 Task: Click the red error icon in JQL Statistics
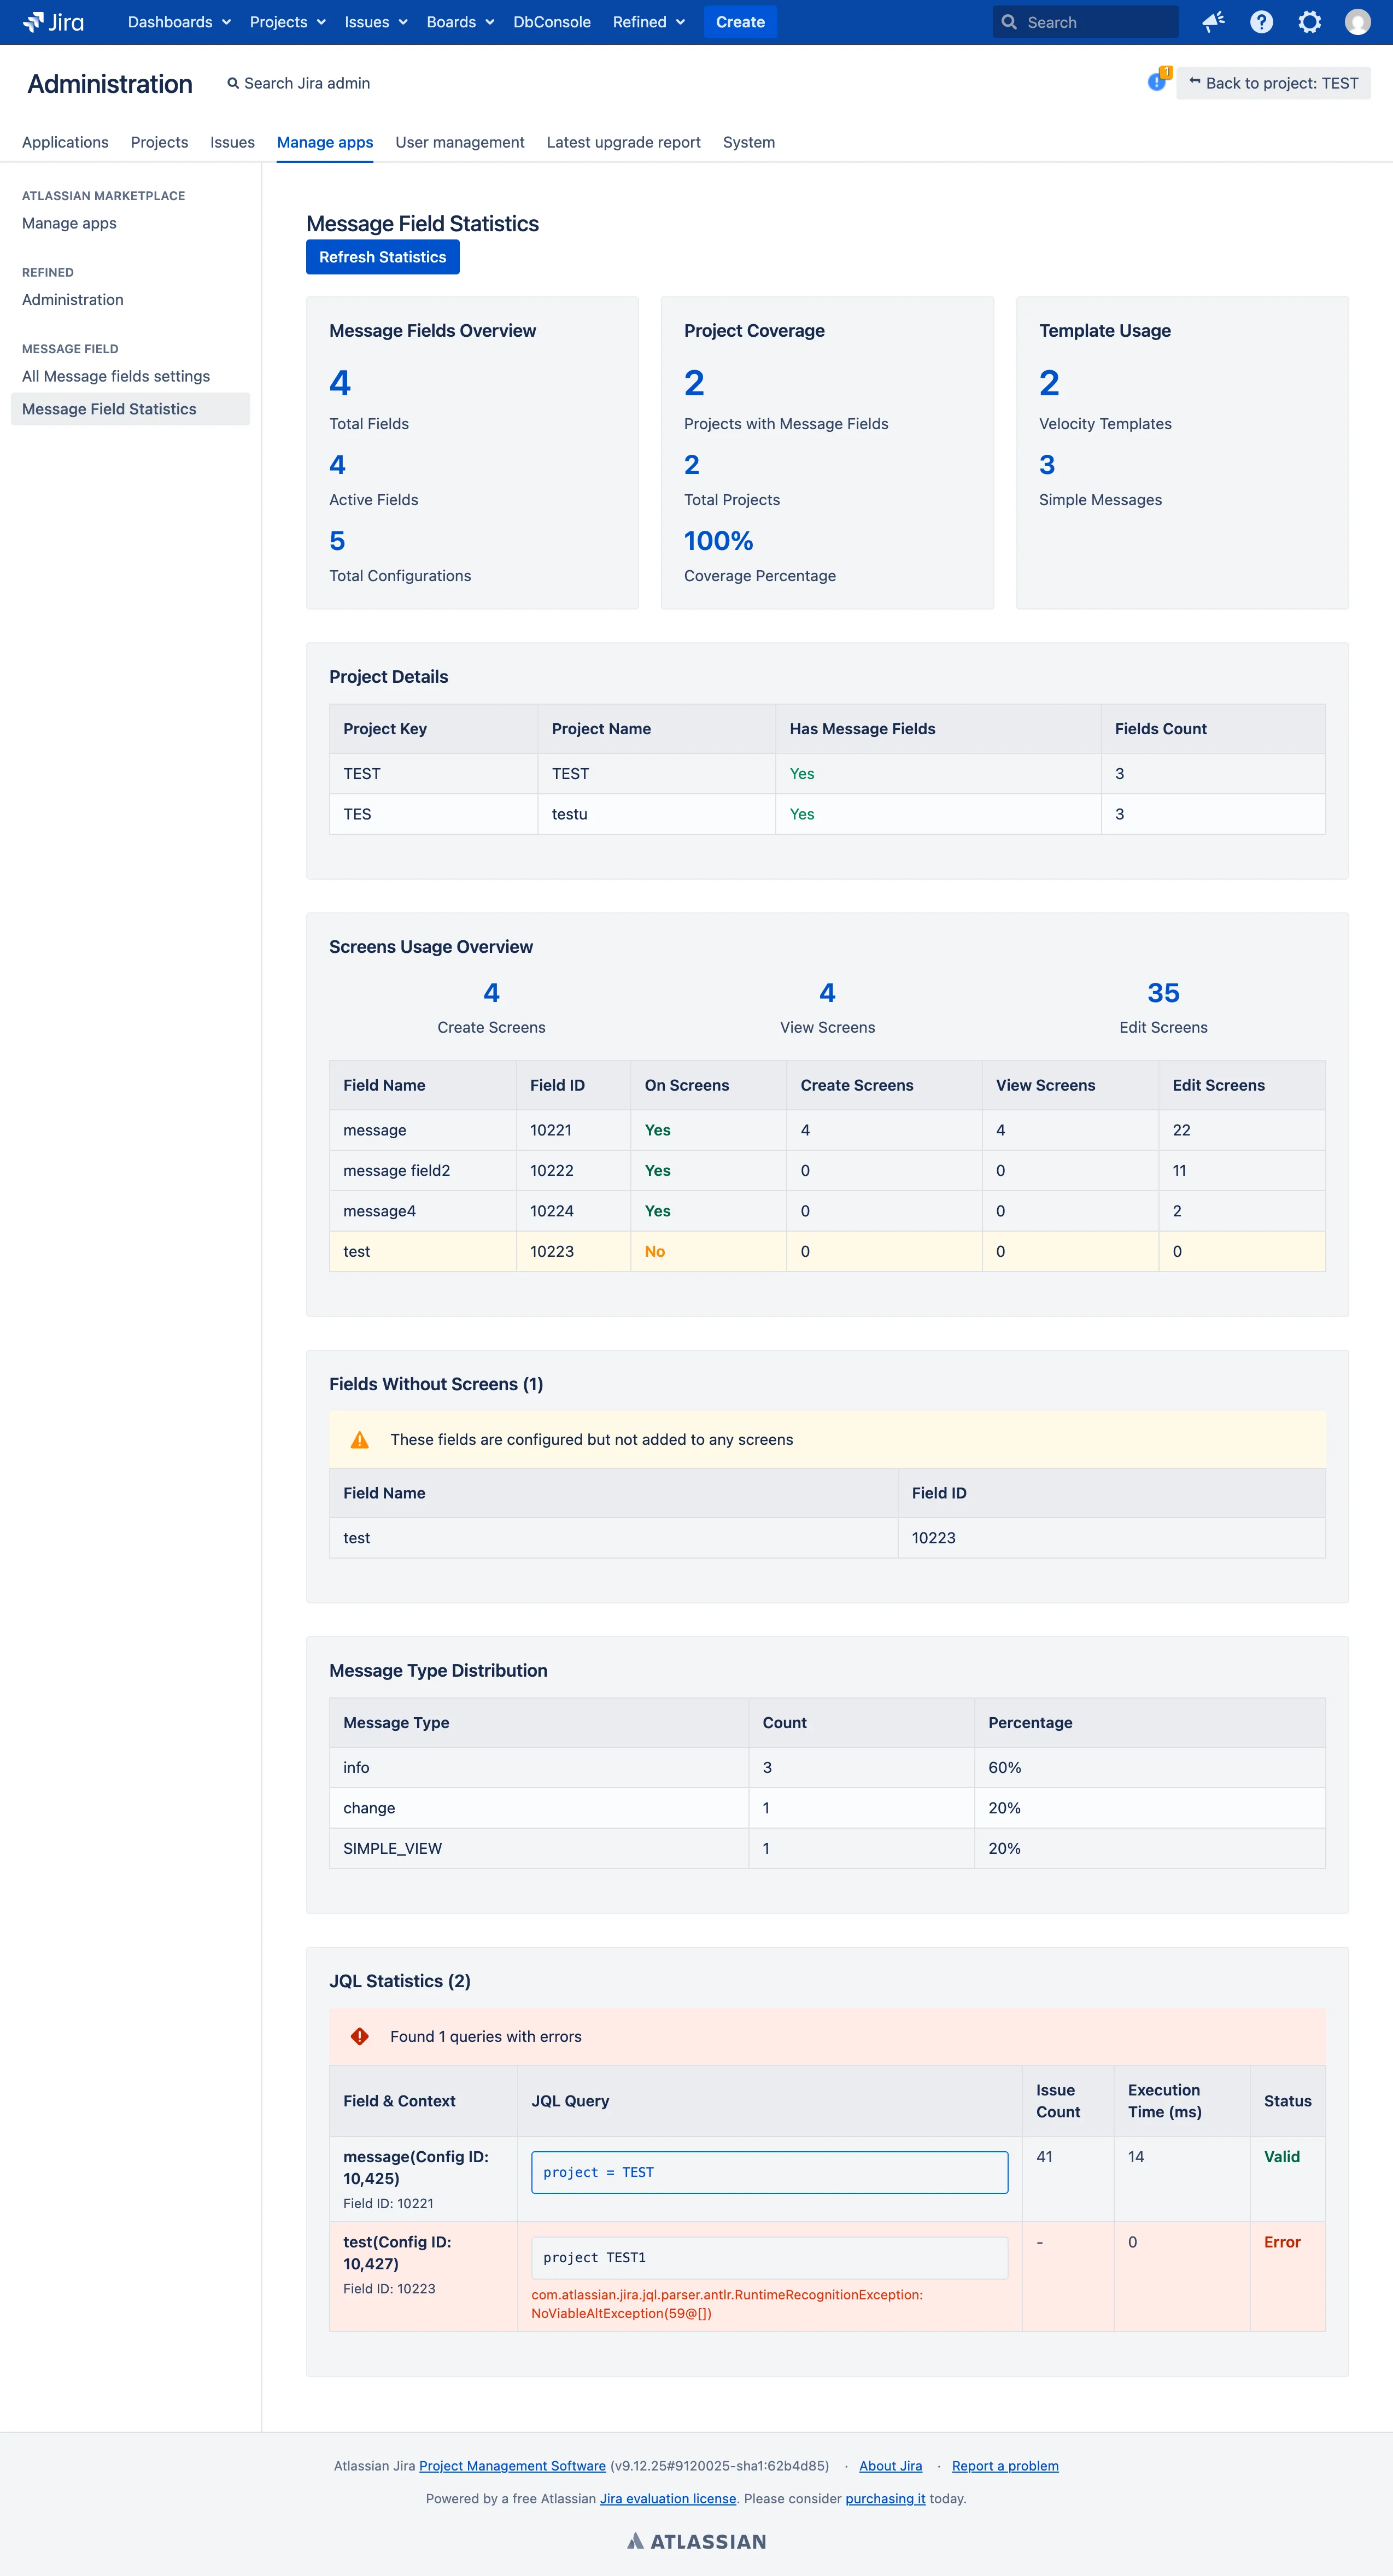coord(360,2037)
